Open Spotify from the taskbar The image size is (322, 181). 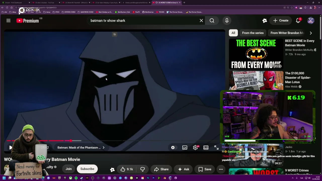[76, 178]
